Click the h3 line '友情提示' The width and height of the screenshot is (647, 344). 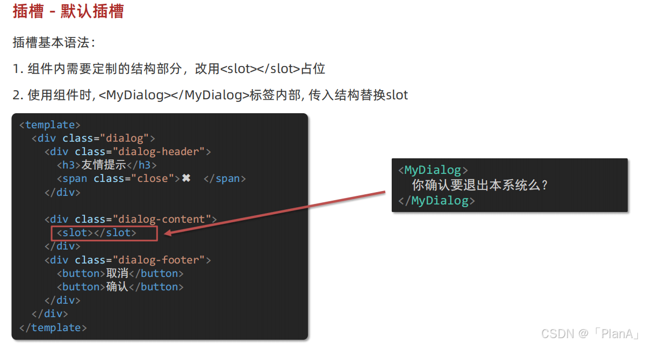pos(107,165)
